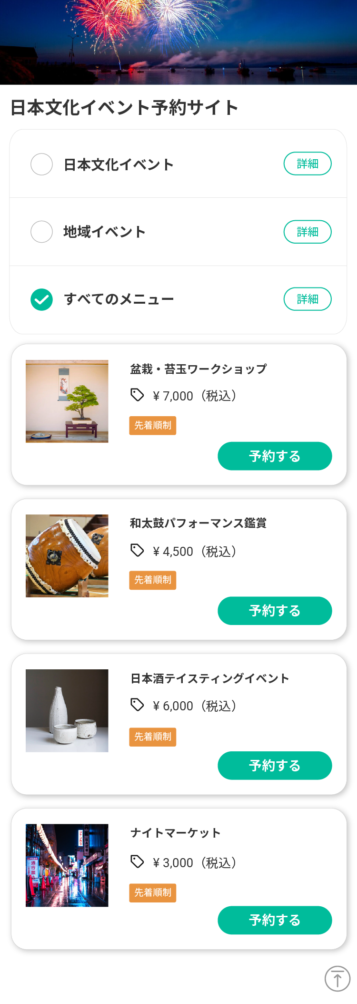Screen dimensions: 357x1004
Task: Choose the 地域イベント menu label
Action: (104, 232)
